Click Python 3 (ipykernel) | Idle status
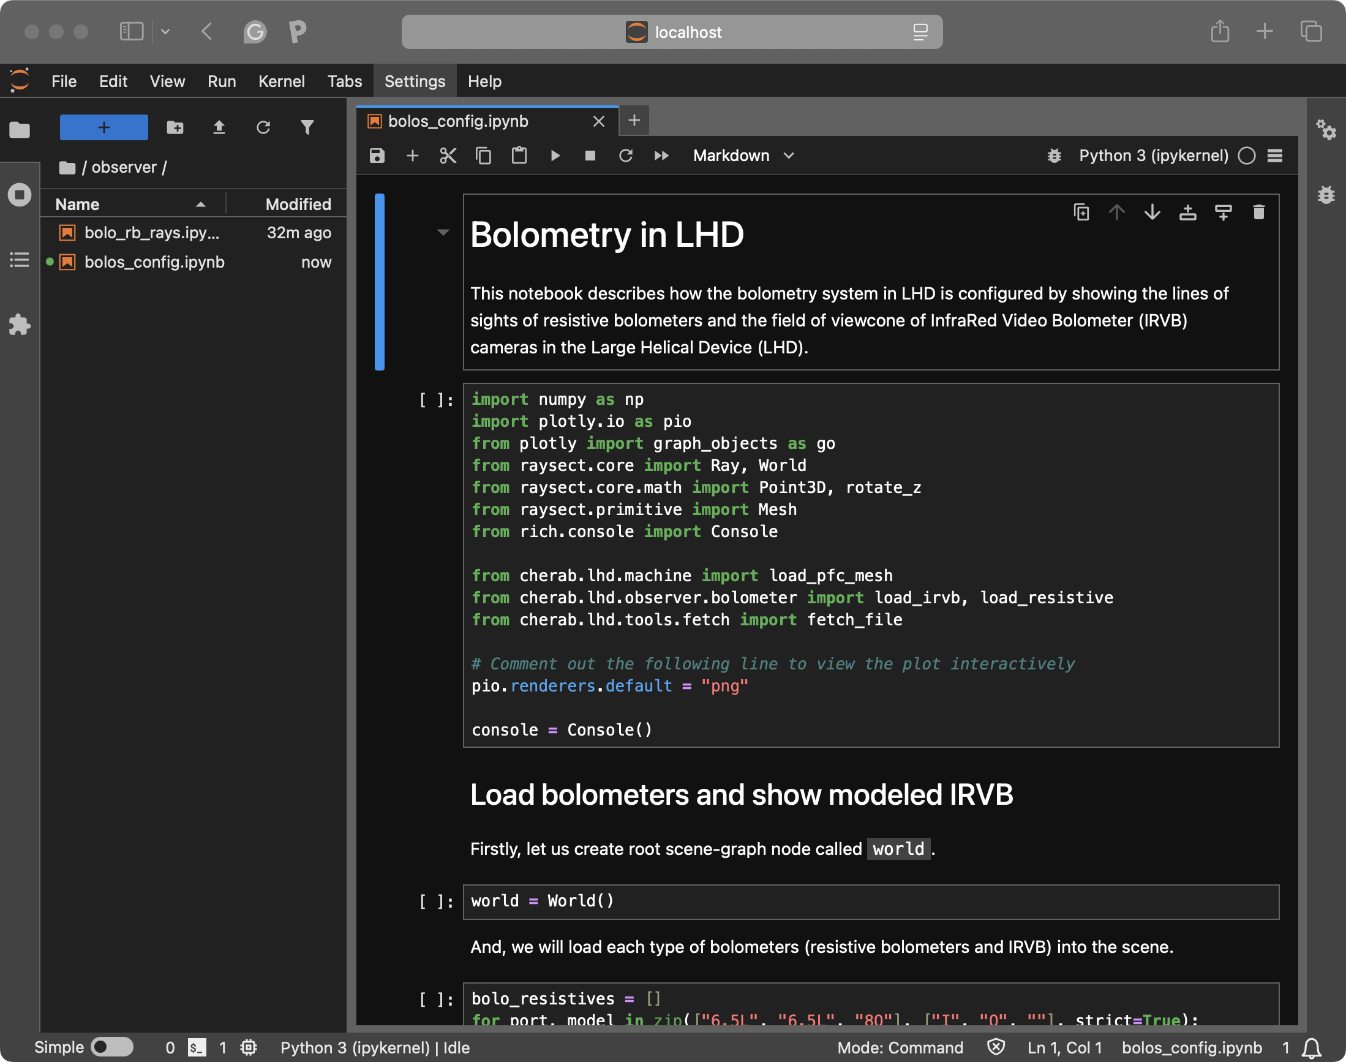This screenshot has height=1062, width=1346. point(375,1048)
